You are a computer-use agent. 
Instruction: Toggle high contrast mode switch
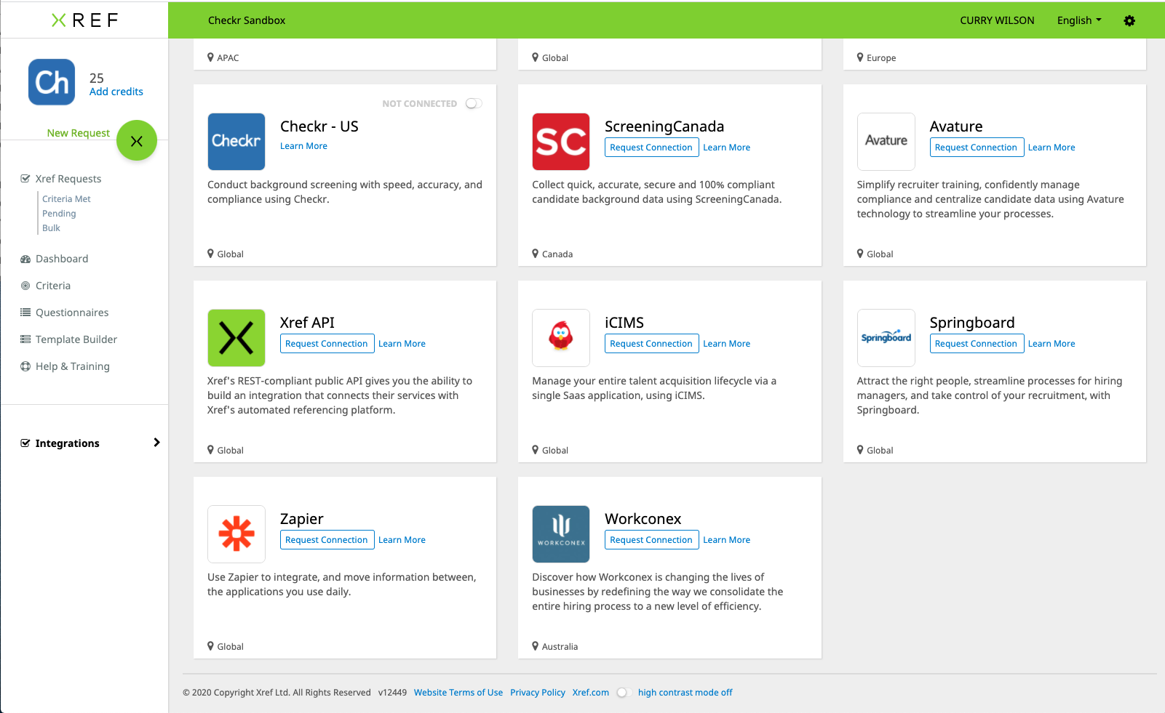[623, 693]
